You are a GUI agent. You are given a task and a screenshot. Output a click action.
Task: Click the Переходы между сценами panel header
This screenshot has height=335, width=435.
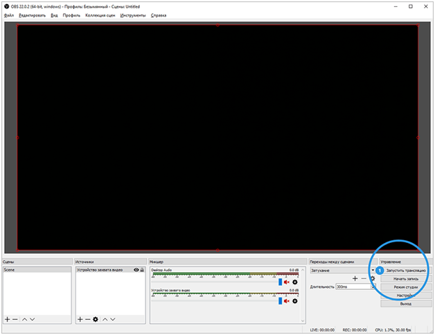(x=342, y=262)
